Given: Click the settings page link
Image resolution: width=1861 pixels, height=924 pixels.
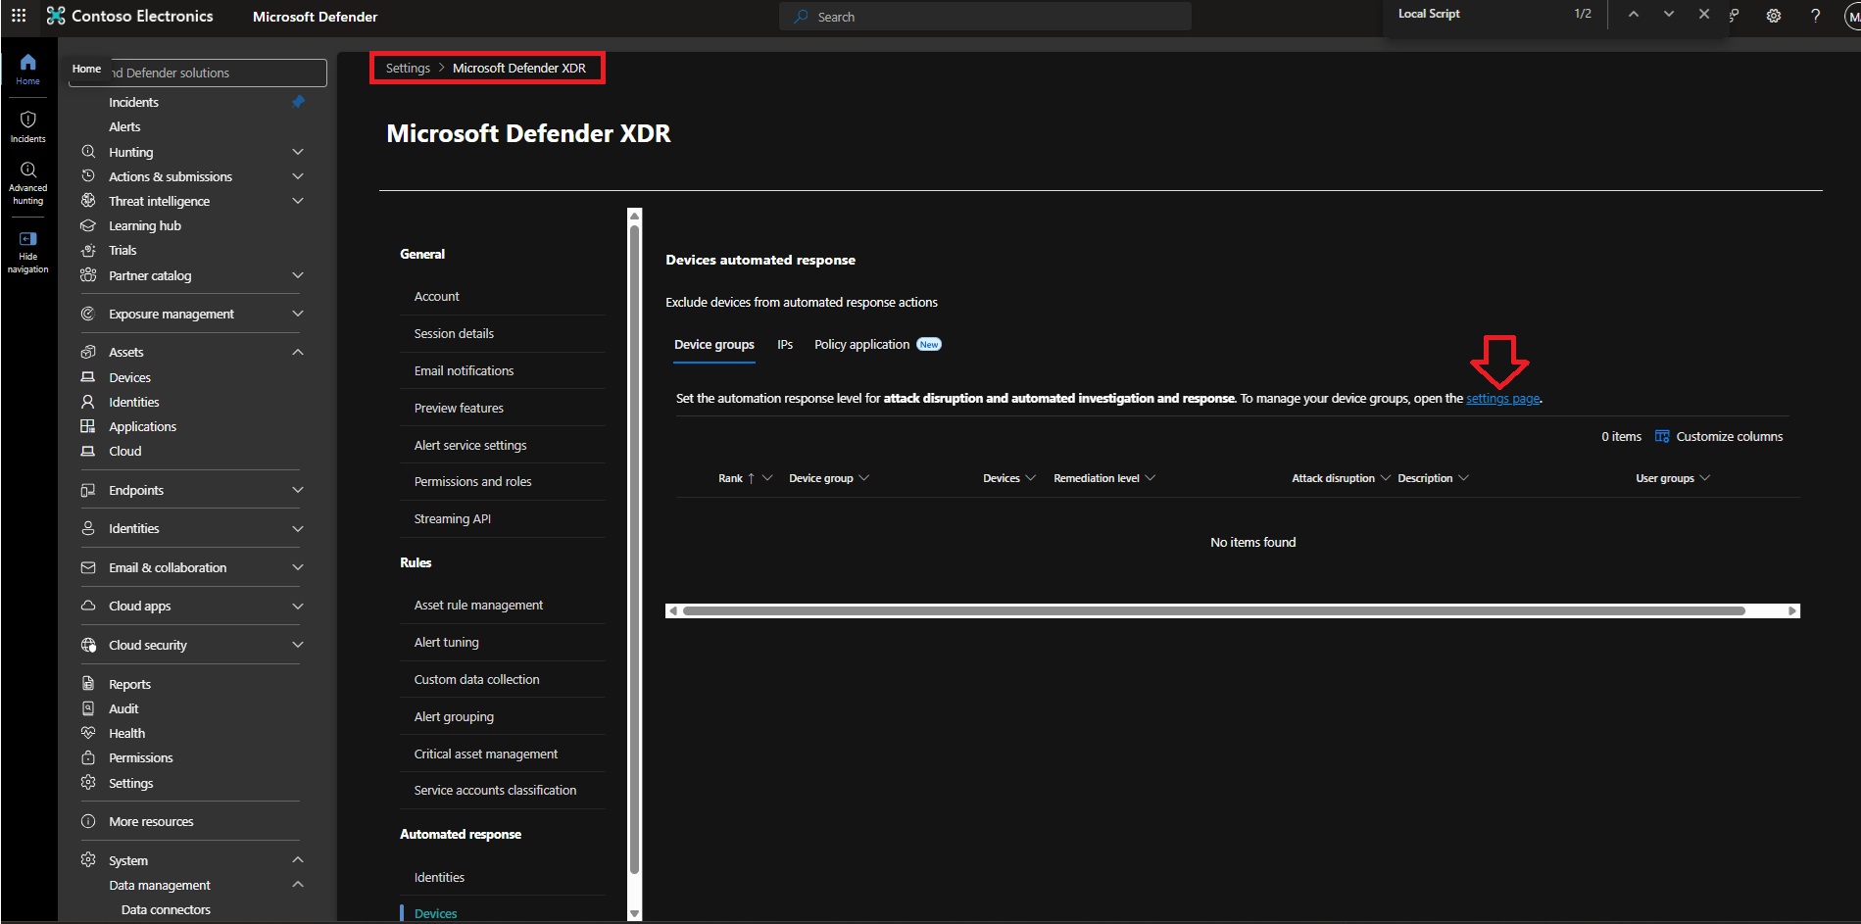Looking at the screenshot, I should coord(1503,399).
